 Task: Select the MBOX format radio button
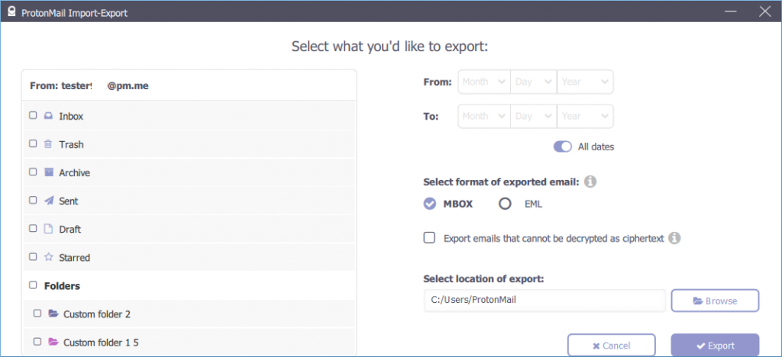point(429,204)
